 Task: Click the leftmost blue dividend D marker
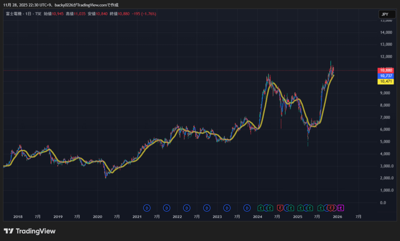(x=147, y=208)
